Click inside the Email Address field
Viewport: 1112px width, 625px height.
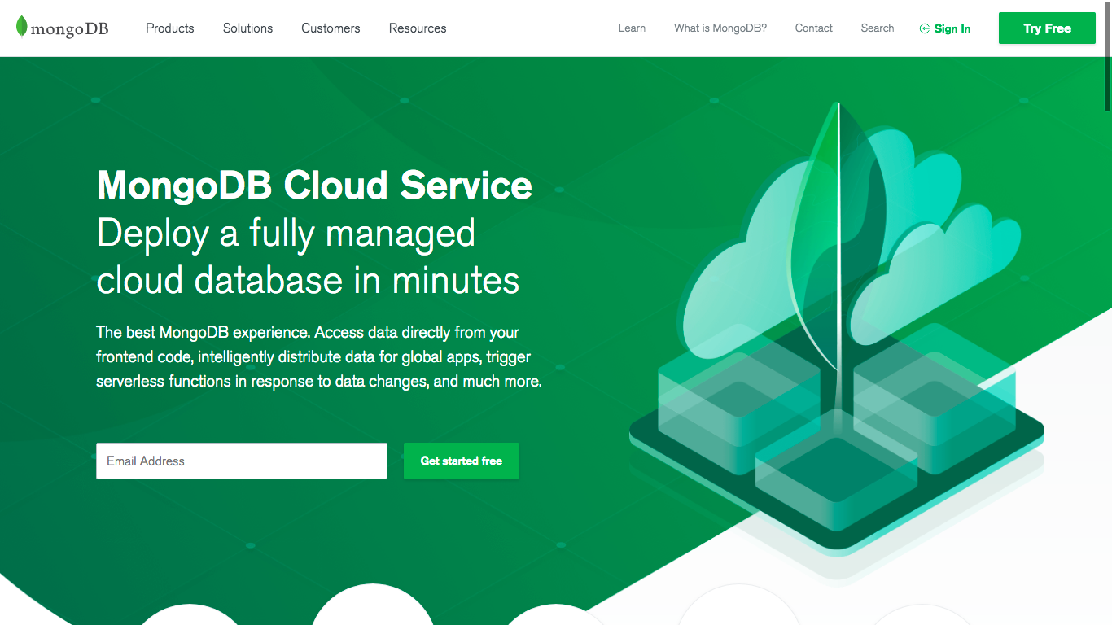point(241,461)
